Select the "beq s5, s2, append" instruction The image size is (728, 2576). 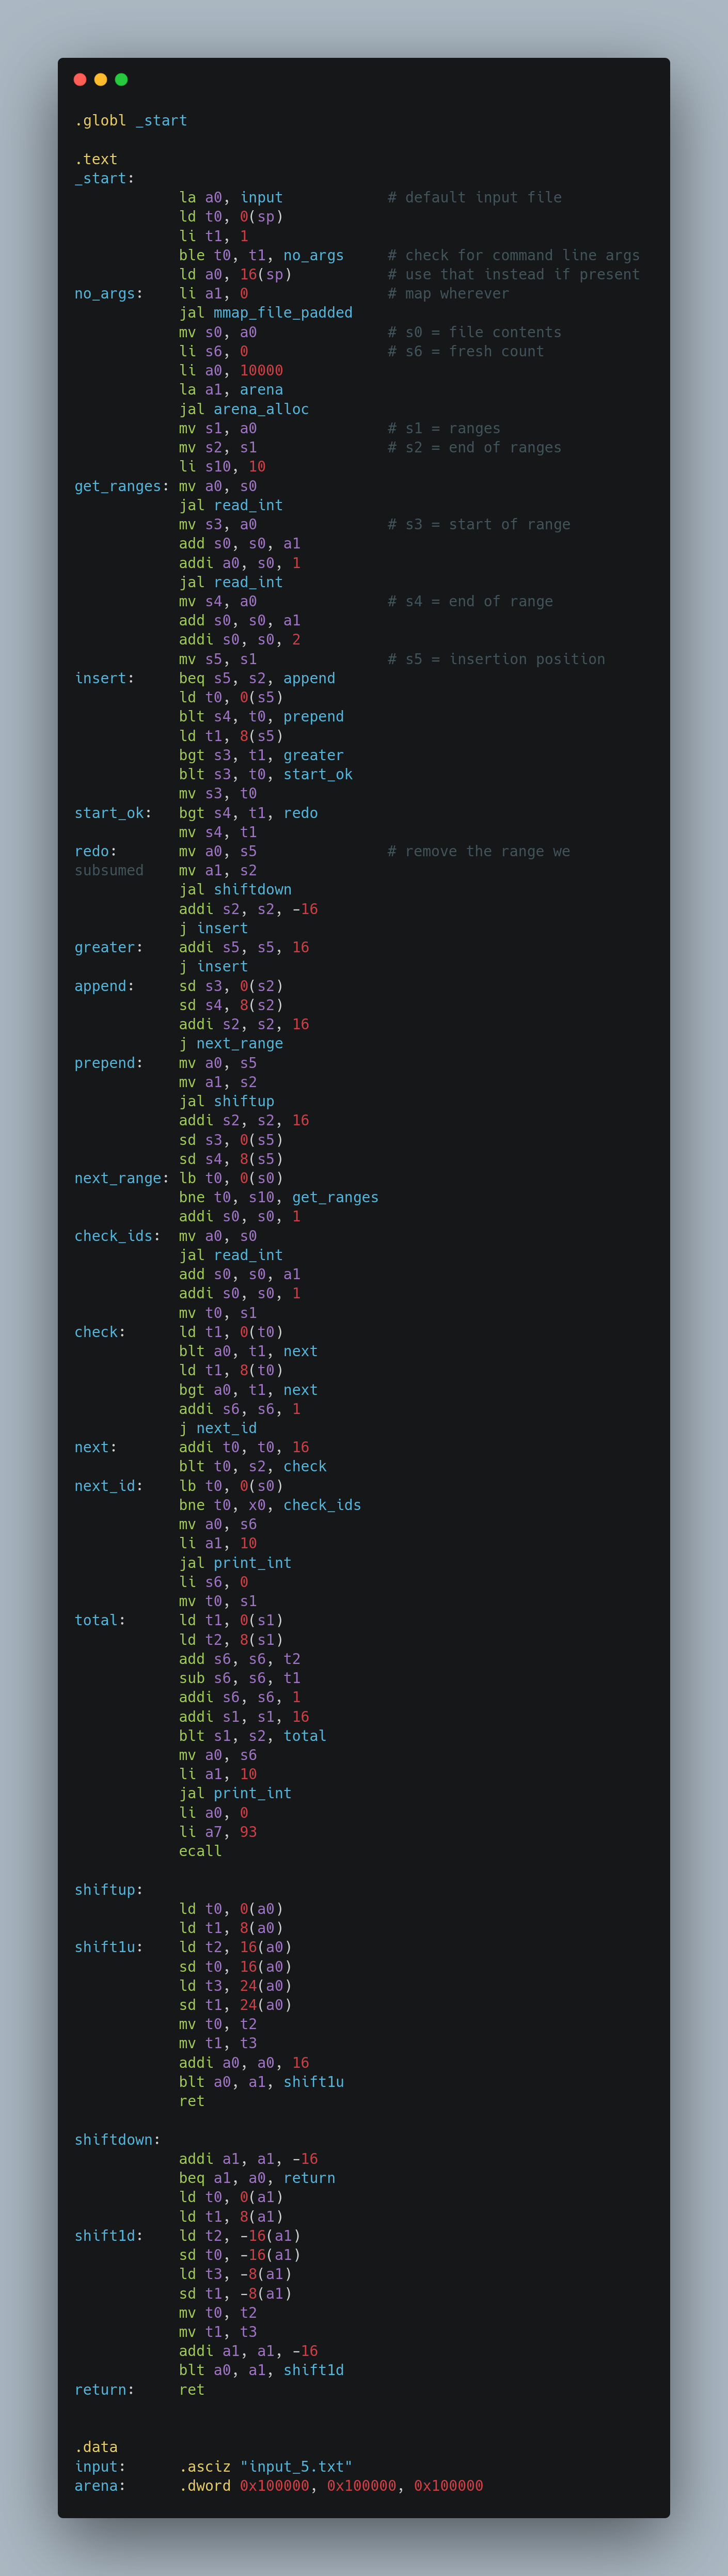257,678
